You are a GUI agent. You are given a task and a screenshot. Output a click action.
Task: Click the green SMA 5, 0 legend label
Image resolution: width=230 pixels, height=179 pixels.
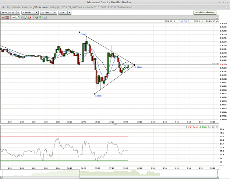click(x=198, y=21)
